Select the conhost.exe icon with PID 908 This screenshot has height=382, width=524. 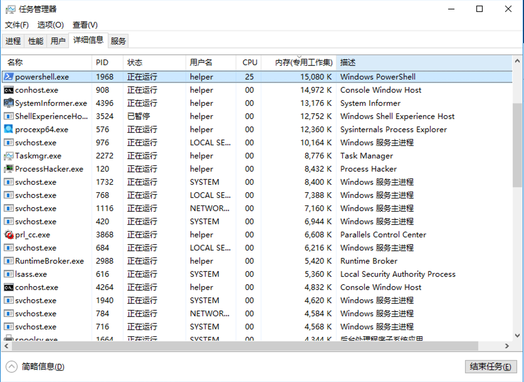pos(8,90)
